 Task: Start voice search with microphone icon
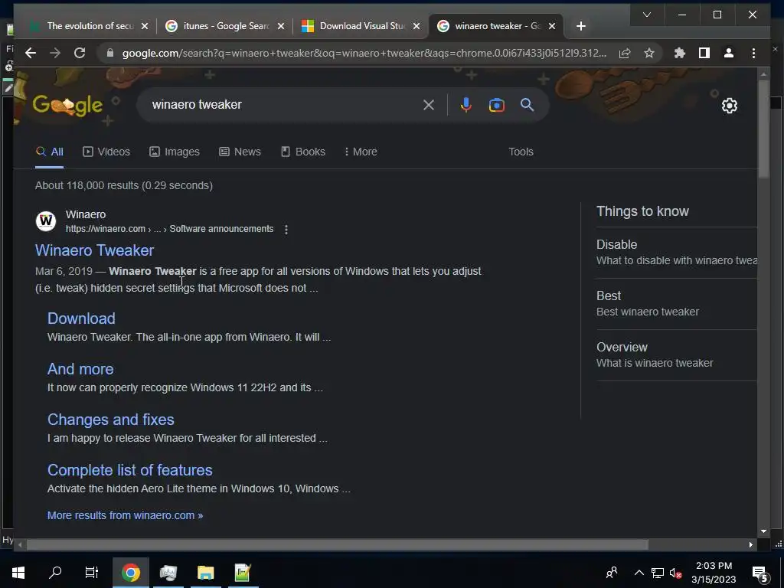pyautogui.click(x=466, y=105)
